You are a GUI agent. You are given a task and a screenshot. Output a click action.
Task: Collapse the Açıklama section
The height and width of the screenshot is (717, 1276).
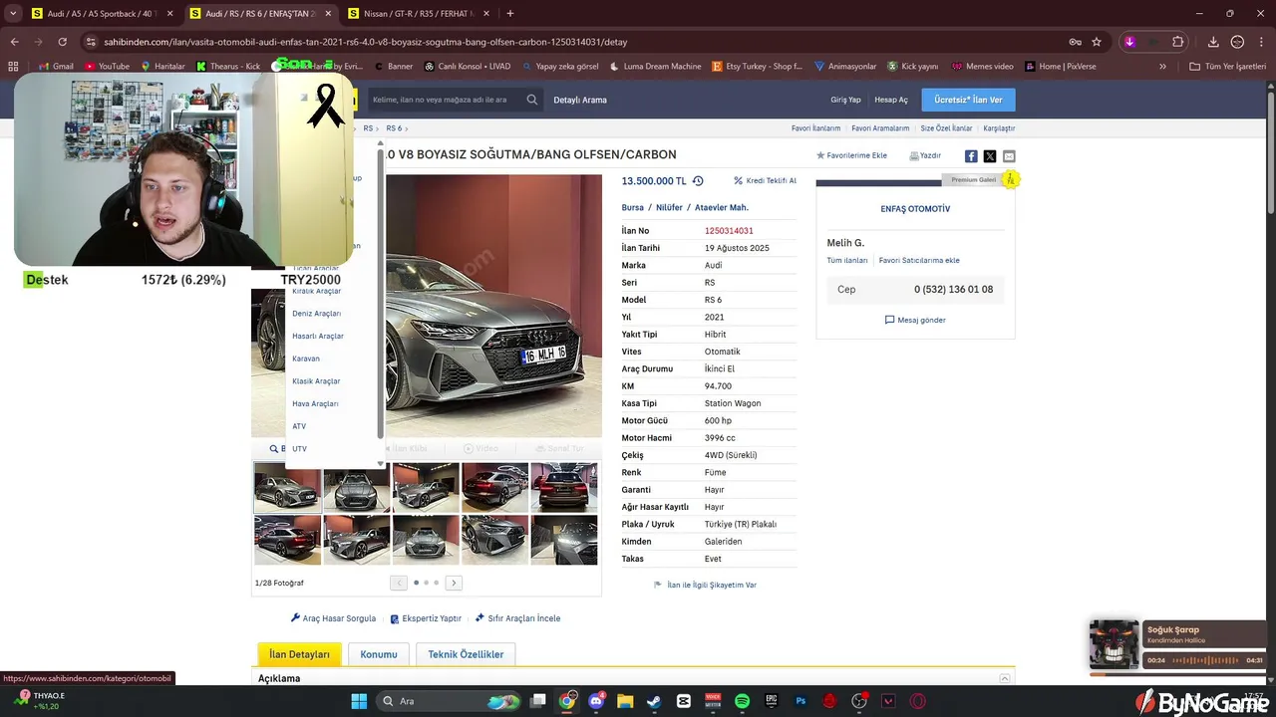(1004, 678)
